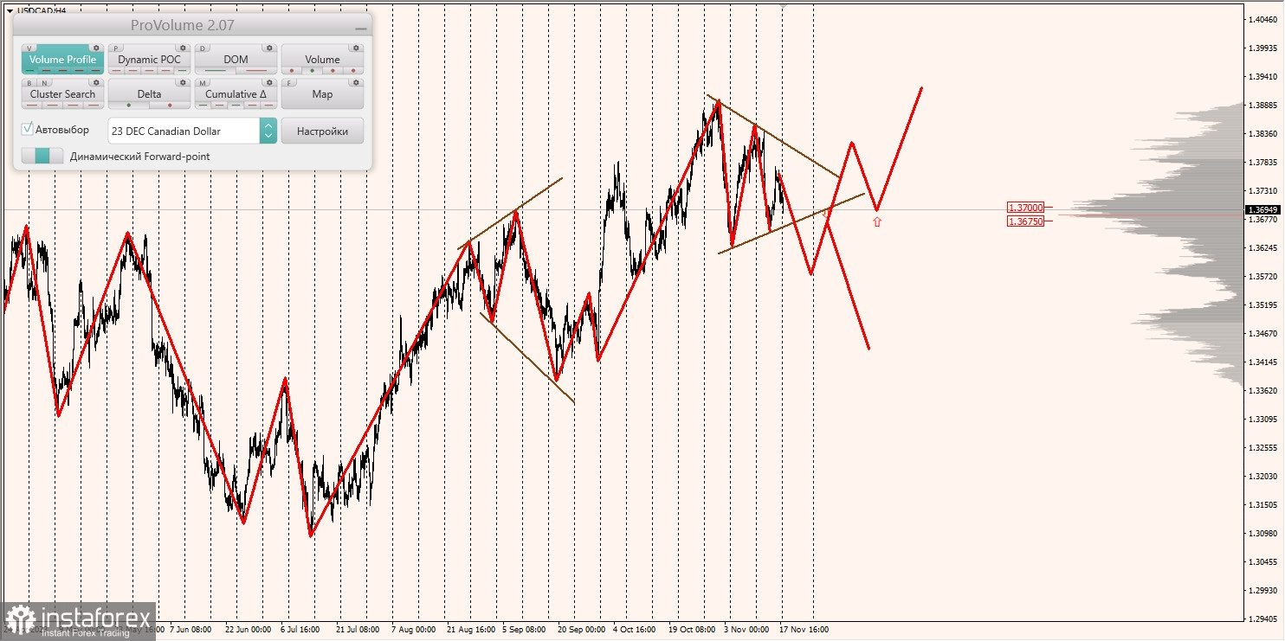The height and width of the screenshot is (641, 1285).
Task: Click the 7 Aug 00:00 time axis label
Action: [414, 630]
